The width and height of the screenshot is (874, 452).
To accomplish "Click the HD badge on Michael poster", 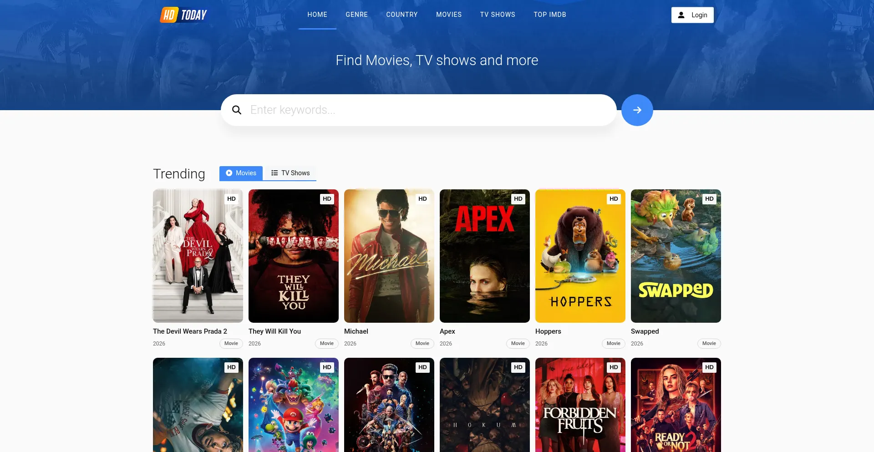I will coord(422,199).
